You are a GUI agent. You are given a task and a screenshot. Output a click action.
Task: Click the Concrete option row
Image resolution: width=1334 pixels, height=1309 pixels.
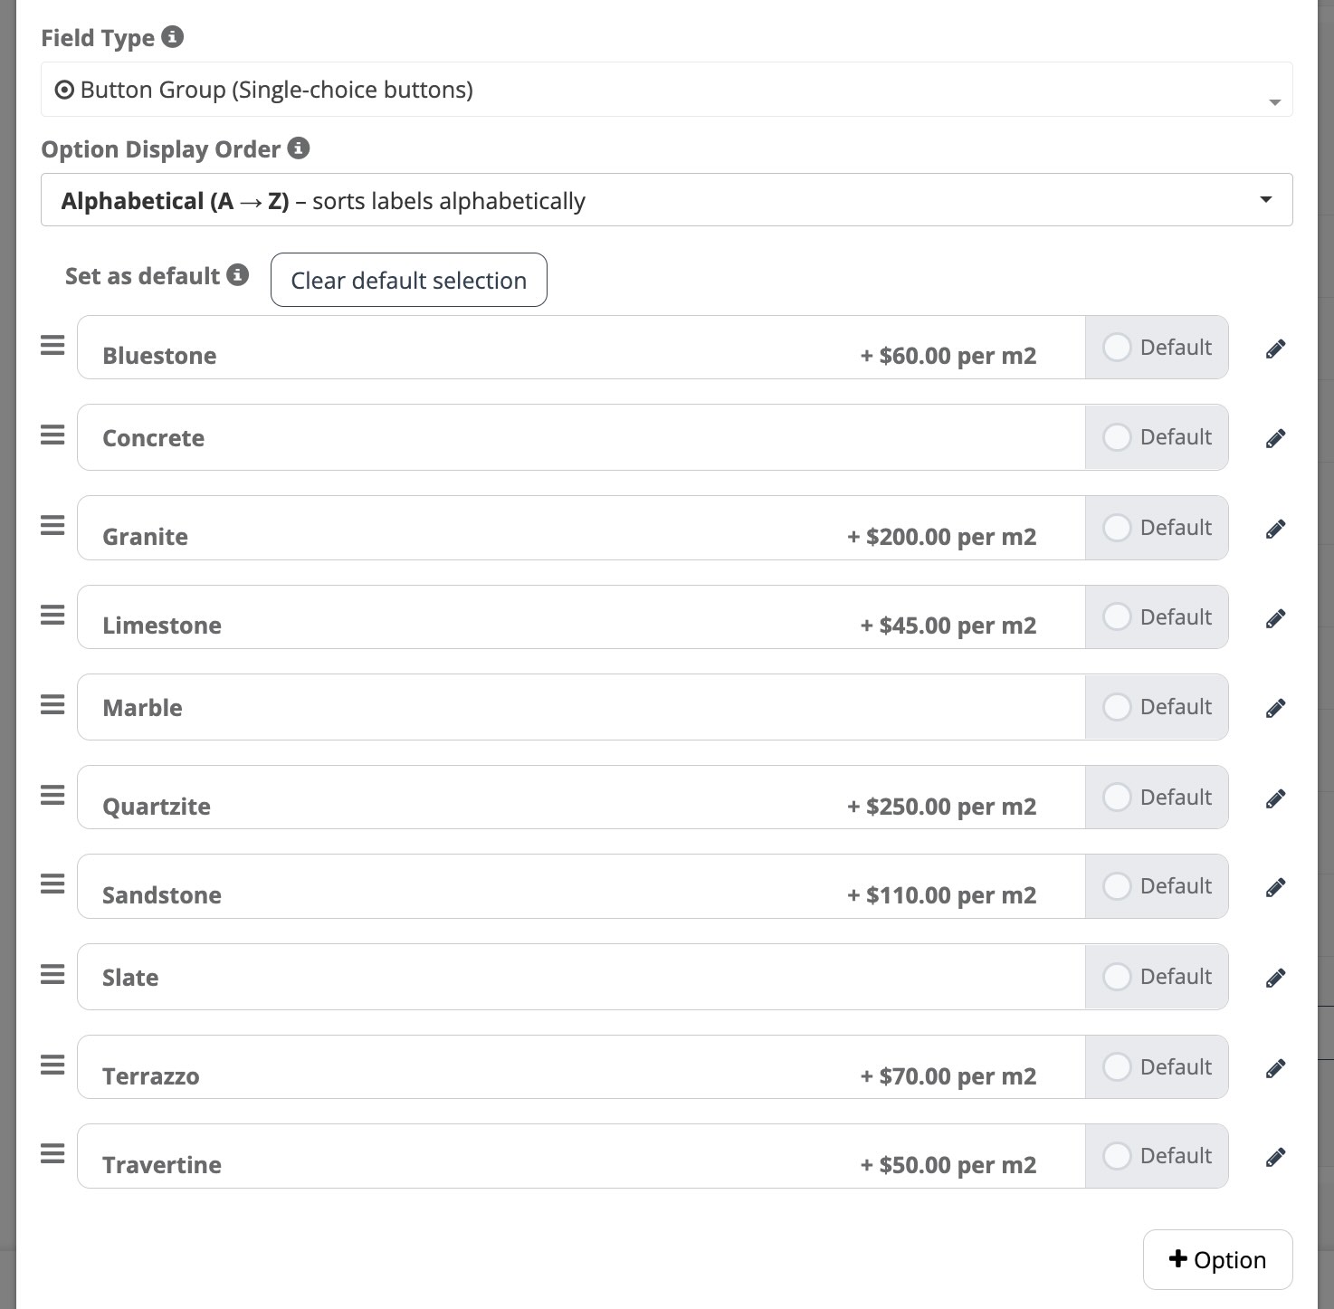tap(579, 438)
